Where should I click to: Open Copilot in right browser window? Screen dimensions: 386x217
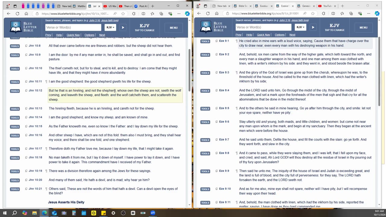pos(377,14)
